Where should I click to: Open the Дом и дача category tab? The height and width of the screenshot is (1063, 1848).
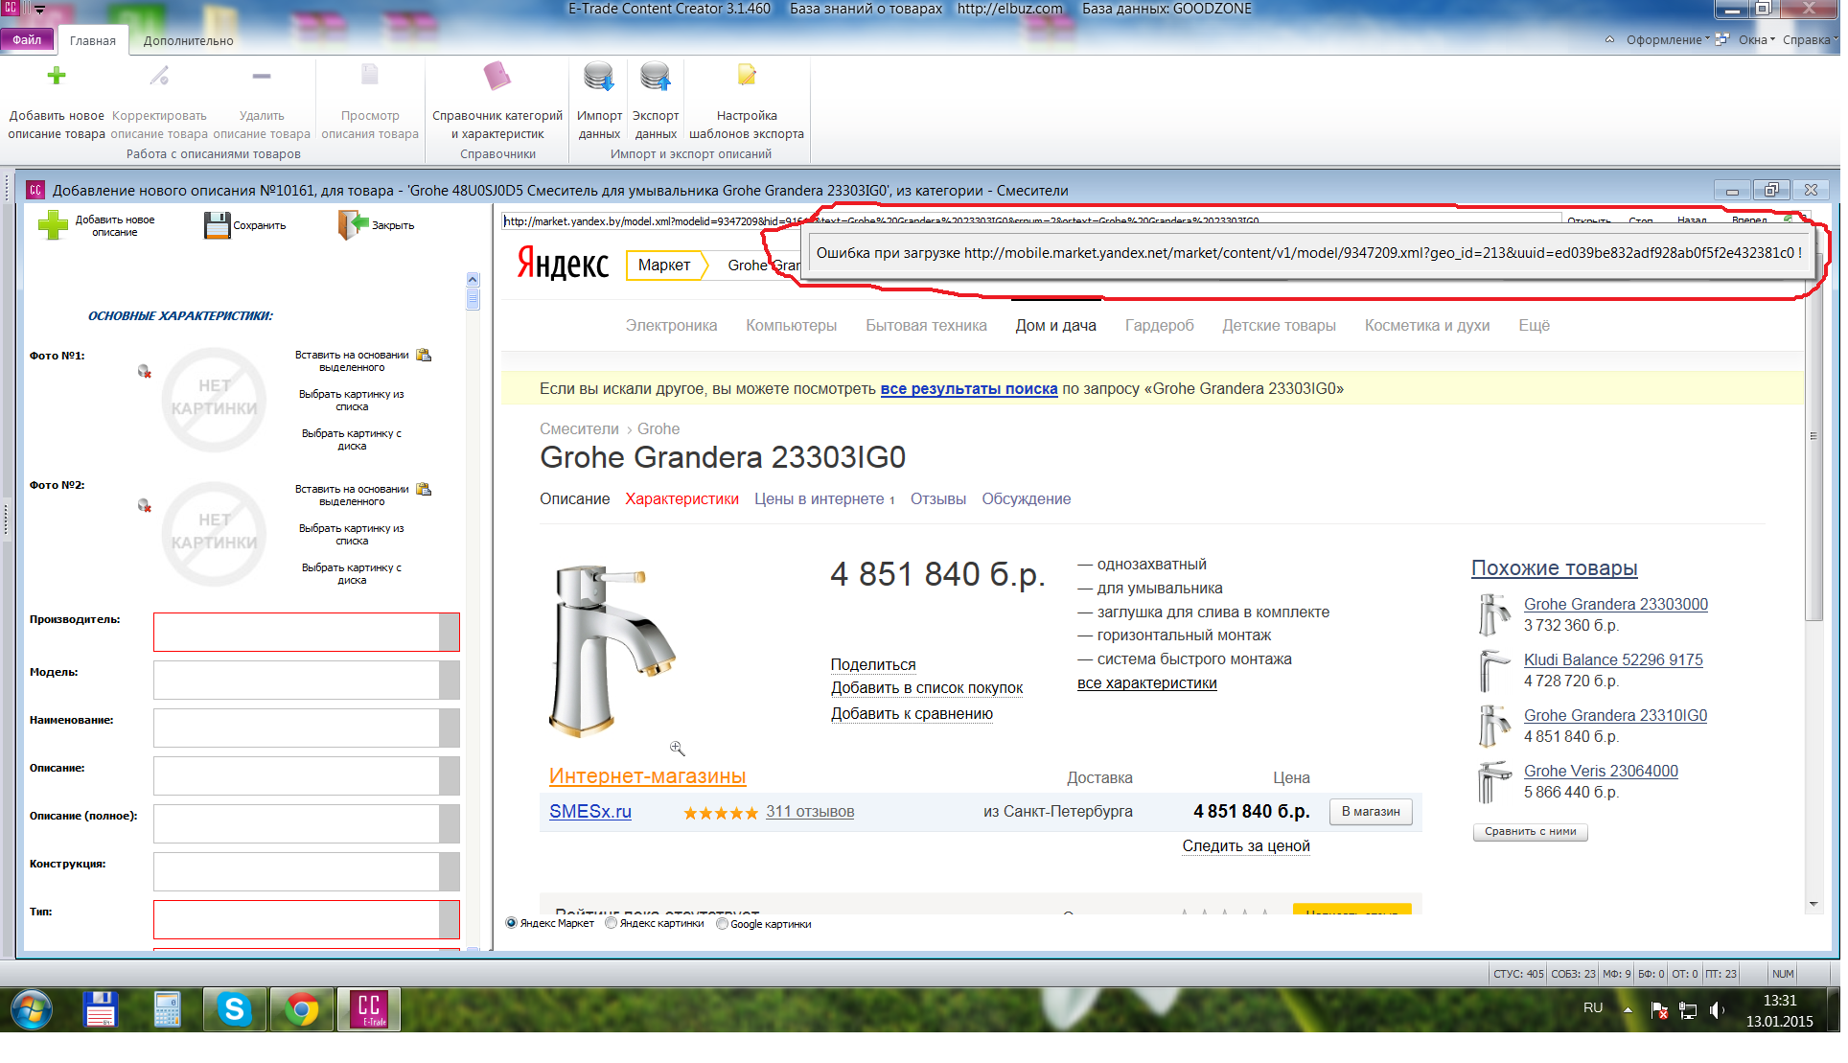coord(1055,325)
